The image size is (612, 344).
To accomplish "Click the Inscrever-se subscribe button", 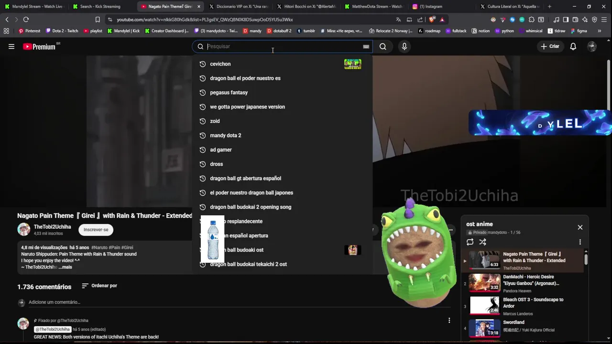I will [96, 230].
